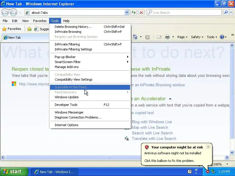Collapse the Accelerator section arrow
The width and height of the screenshot is (235, 176).
pyautogui.click(x=170, y=99)
